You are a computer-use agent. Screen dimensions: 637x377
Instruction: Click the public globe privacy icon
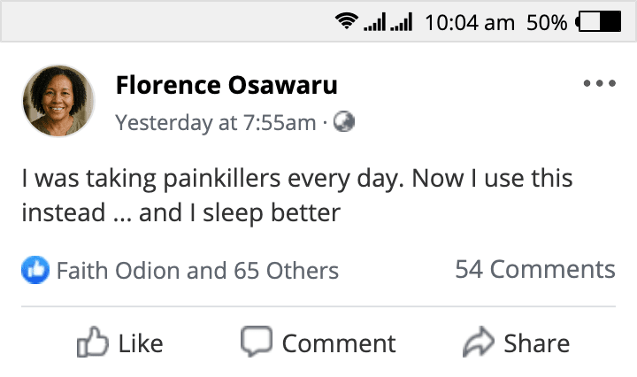click(343, 122)
